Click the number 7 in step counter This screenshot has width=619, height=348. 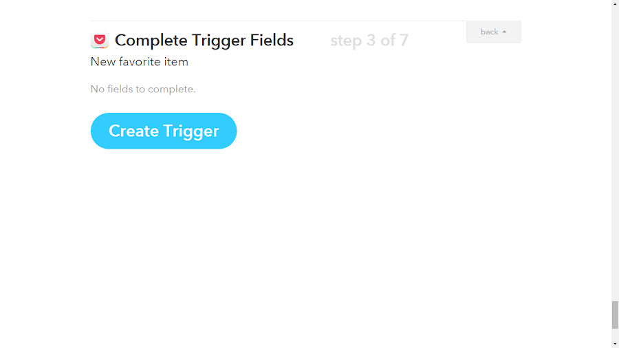(404, 41)
